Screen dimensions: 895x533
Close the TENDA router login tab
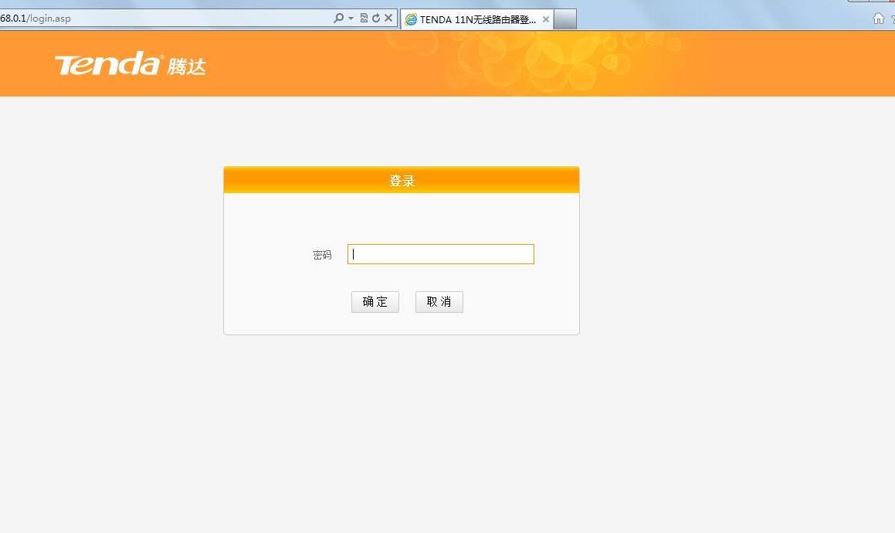[546, 19]
